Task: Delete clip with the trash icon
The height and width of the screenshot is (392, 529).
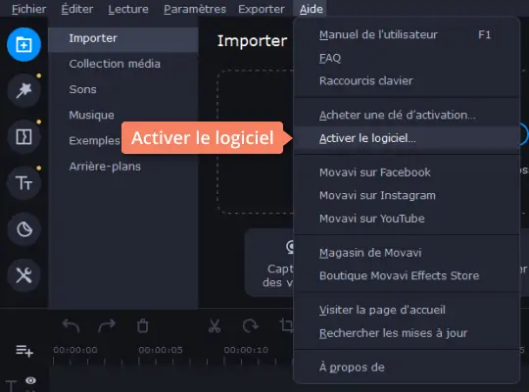Action: (x=142, y=326)
